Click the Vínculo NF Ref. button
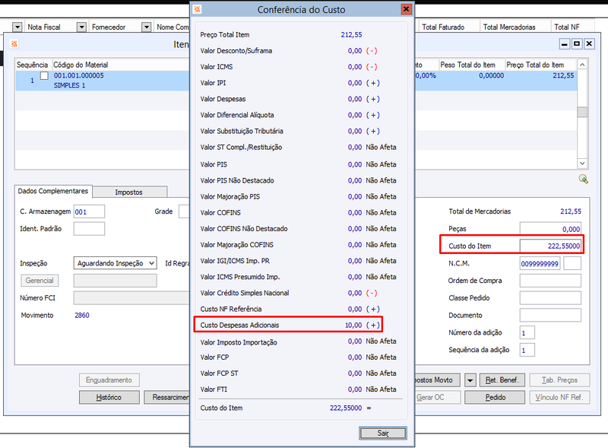 point(559,398)
